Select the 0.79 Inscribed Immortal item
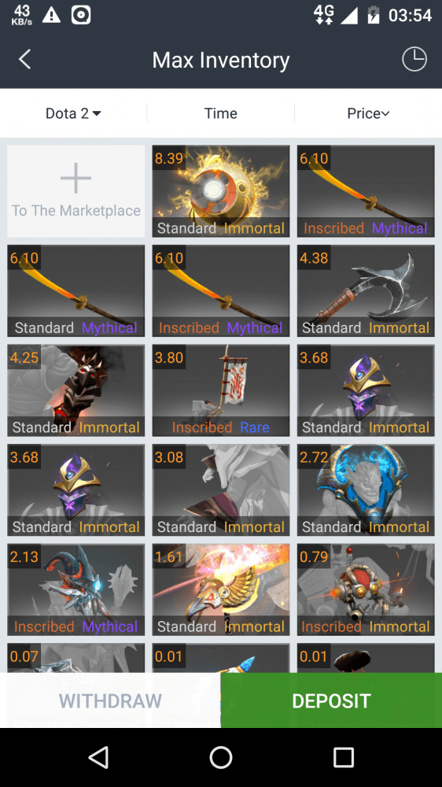This screenshot has height=787, width=442. pos(366,589)
